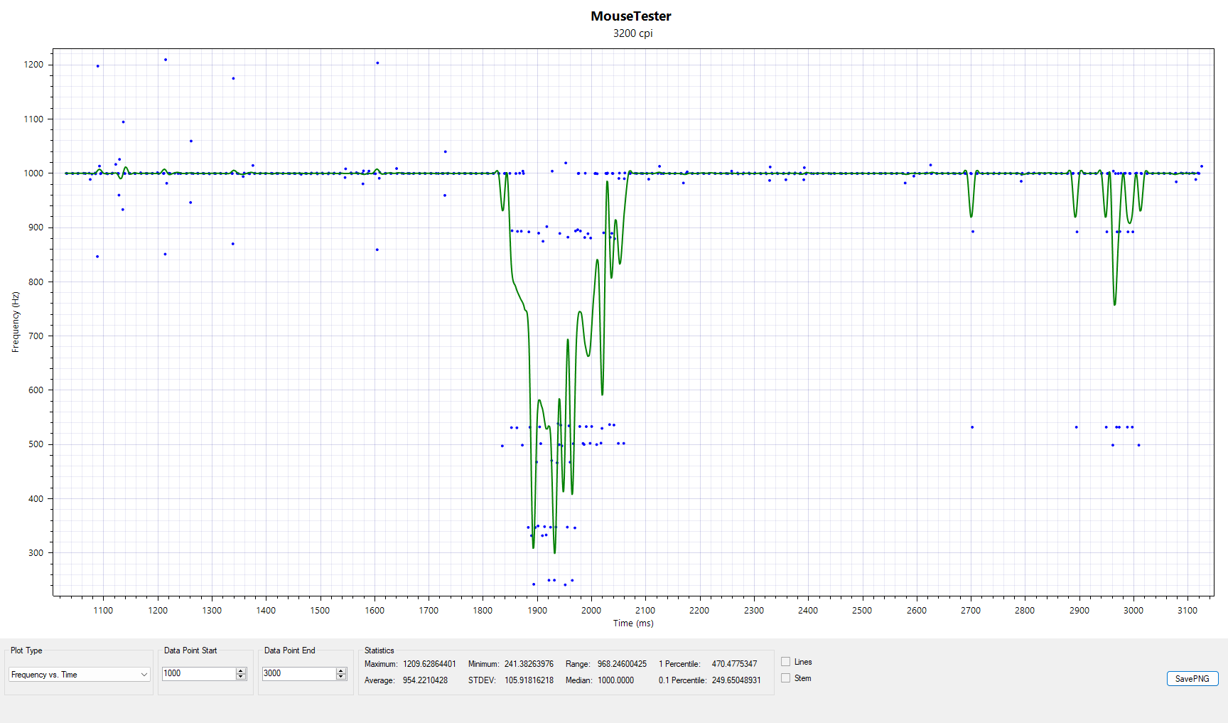The height and width of the screenshot is (723, 1228).
Task: Click the Data Point Start input field
Action: [x=199, y=673]
